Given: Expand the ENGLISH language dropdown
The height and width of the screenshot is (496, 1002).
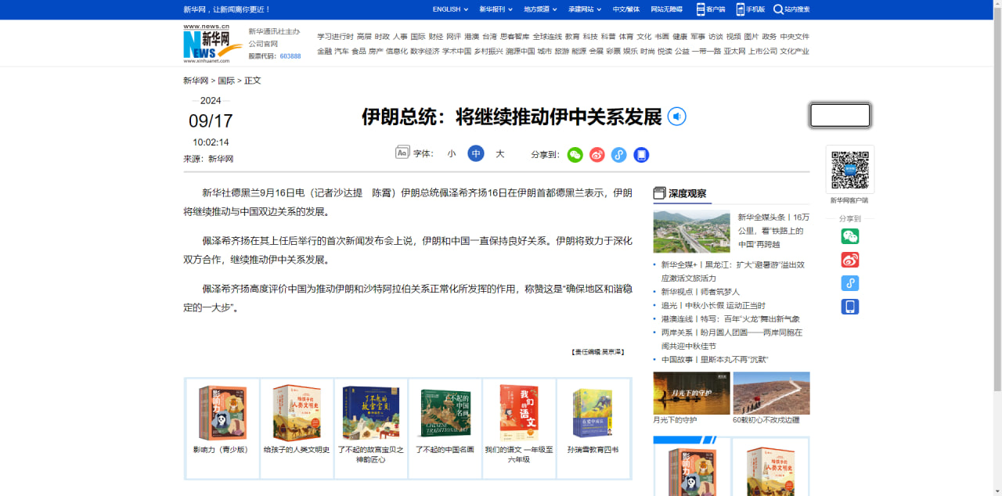Looking at the screenshot, I should tap(450, 9).
